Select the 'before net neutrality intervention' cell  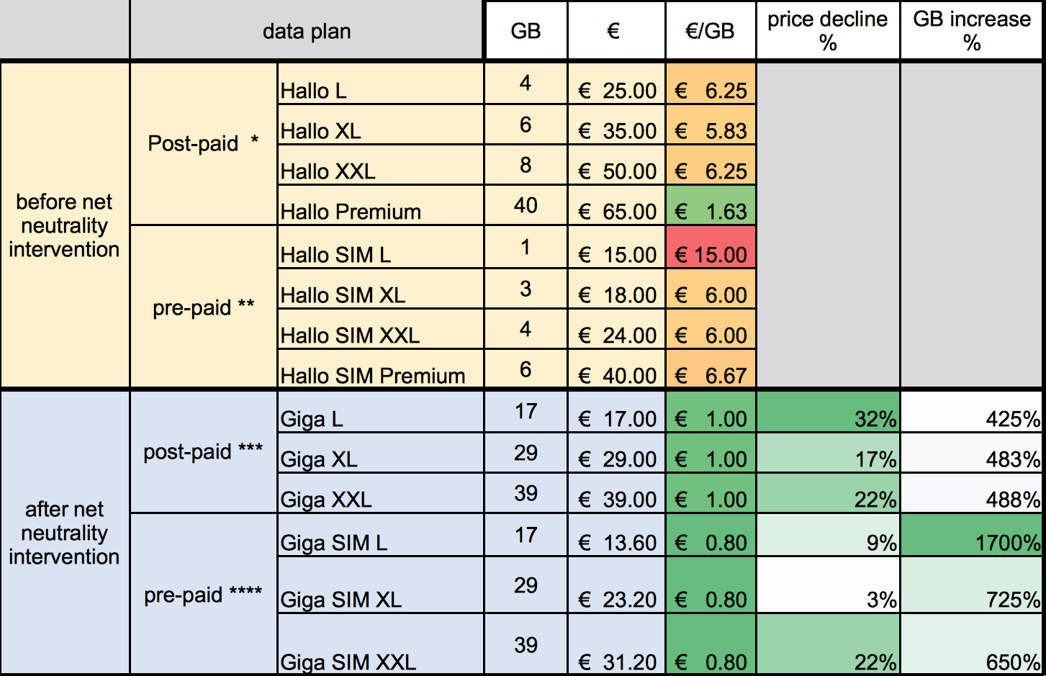coord(65,225)
